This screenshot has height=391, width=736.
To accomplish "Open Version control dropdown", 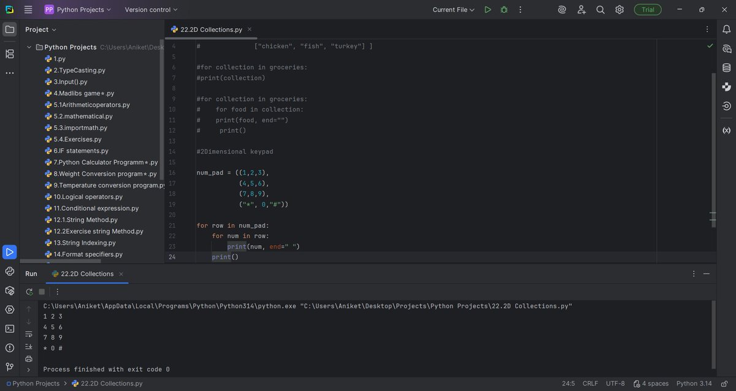I will pyautogui.click(x=151, y=10).
